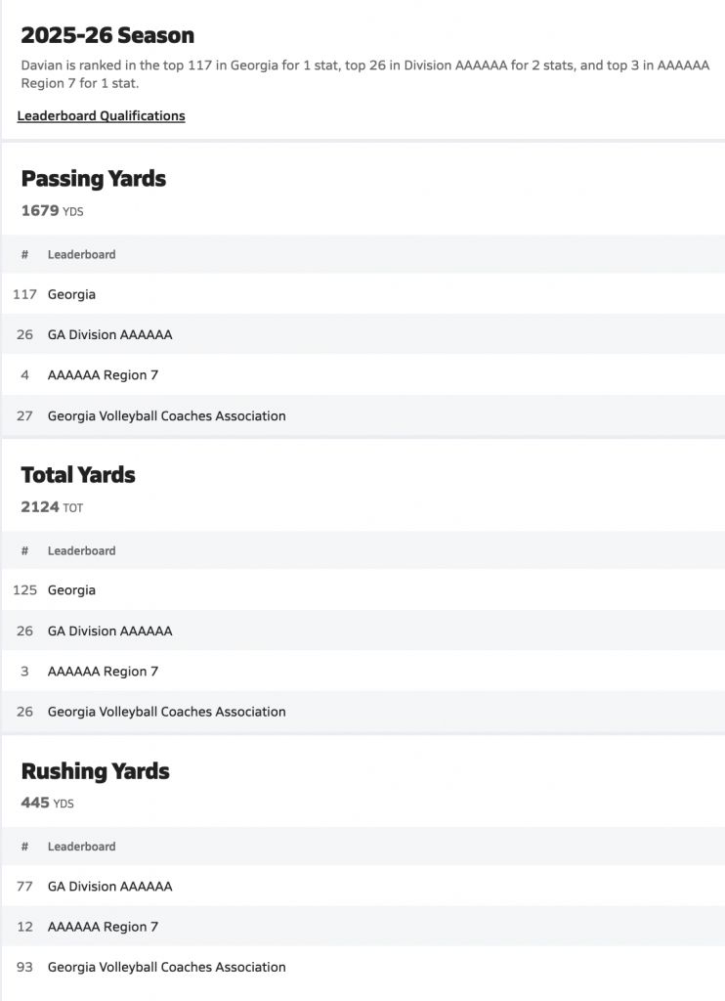Click Georgia Volleyball Coaches Association under Total Yards
Viewport: 725px width, 1001px height.
pyautogui.click(x=166, y=712)
